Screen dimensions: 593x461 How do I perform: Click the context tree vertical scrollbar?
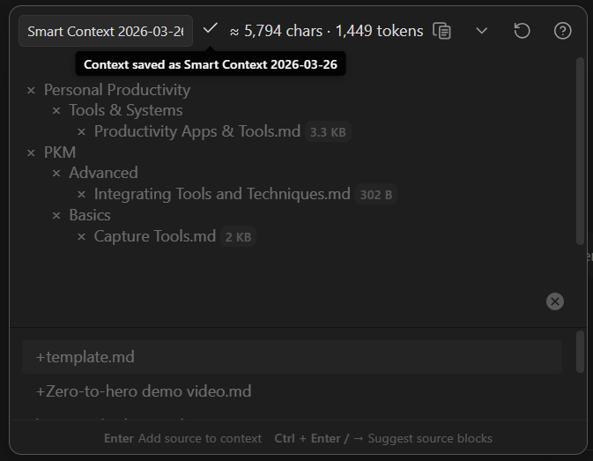[579, 150]
